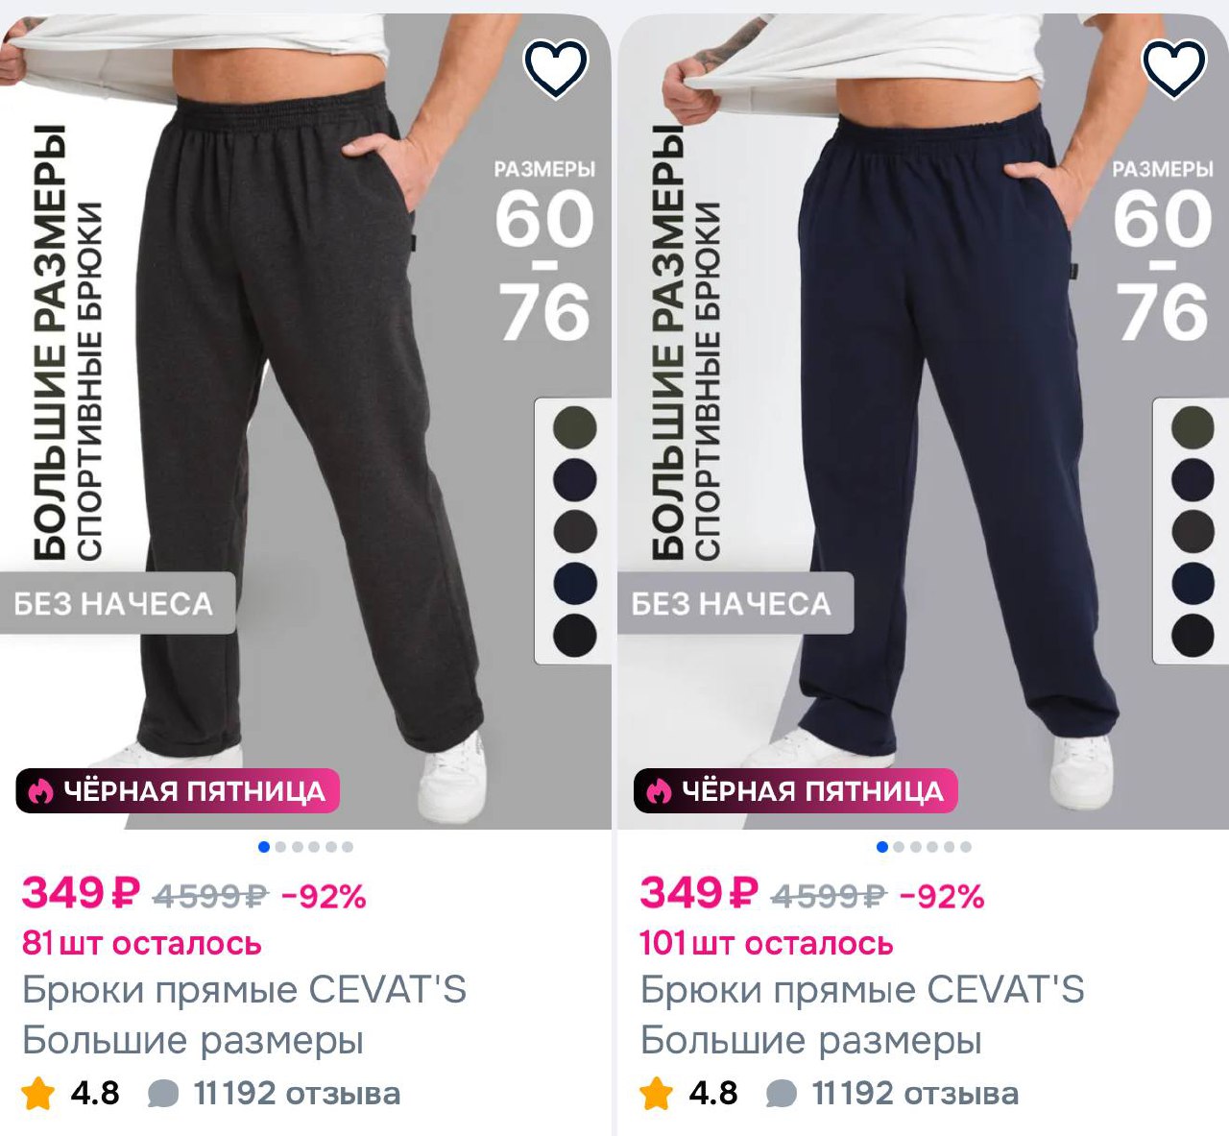Choose the middle gray swatch on left product
The image size is (1229, 1136).
pyautogui.click(x=575, y=531)
